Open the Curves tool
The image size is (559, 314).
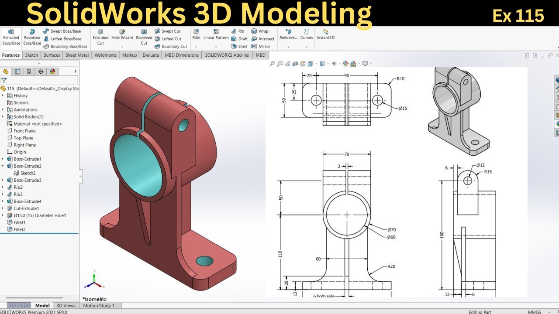(307, 34)
